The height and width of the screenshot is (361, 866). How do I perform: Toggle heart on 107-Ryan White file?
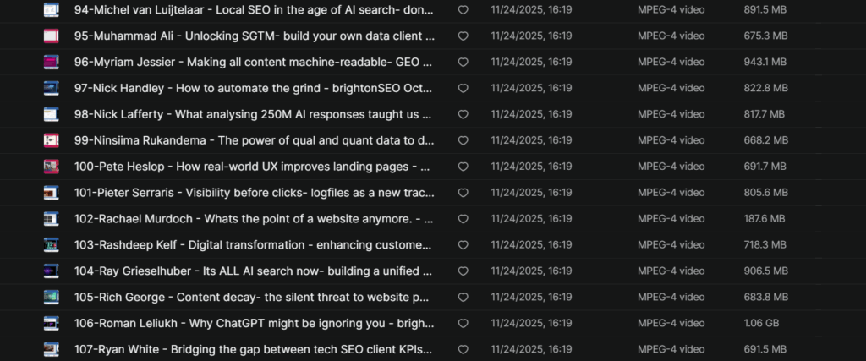463,350
